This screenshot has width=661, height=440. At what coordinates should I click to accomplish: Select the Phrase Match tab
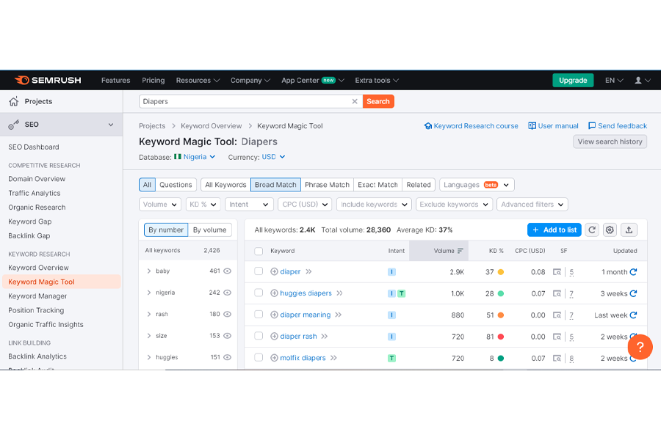click(x=327, y=185)
